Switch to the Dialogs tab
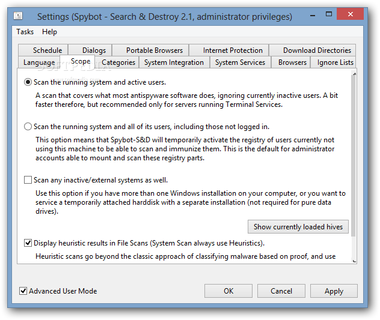Image resolution: width=380 pixels, height=320 pixels. coord(90,50)
